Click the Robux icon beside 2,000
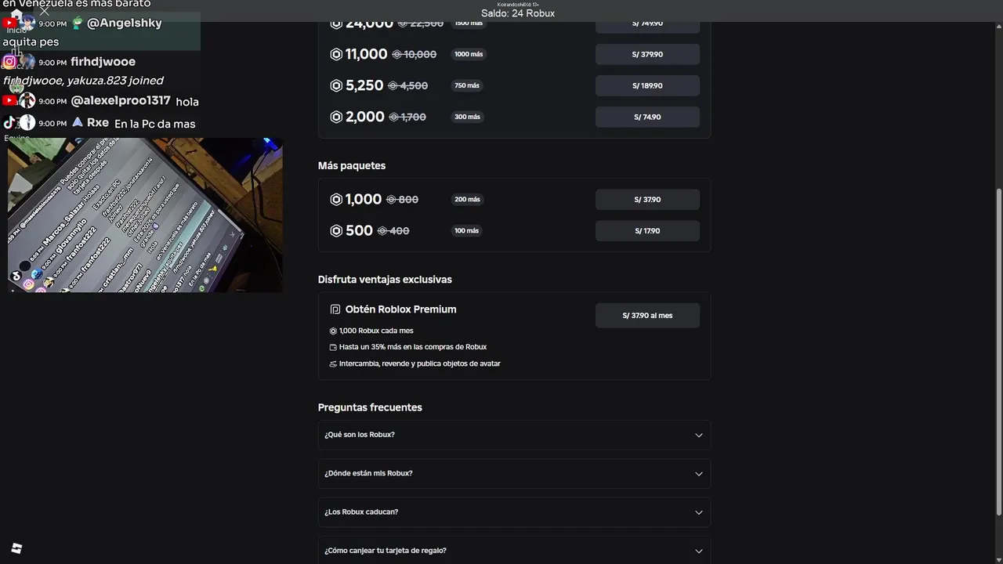Image resolution: width=1003 pixels, height=564 pixels. [x=336, y=117]
